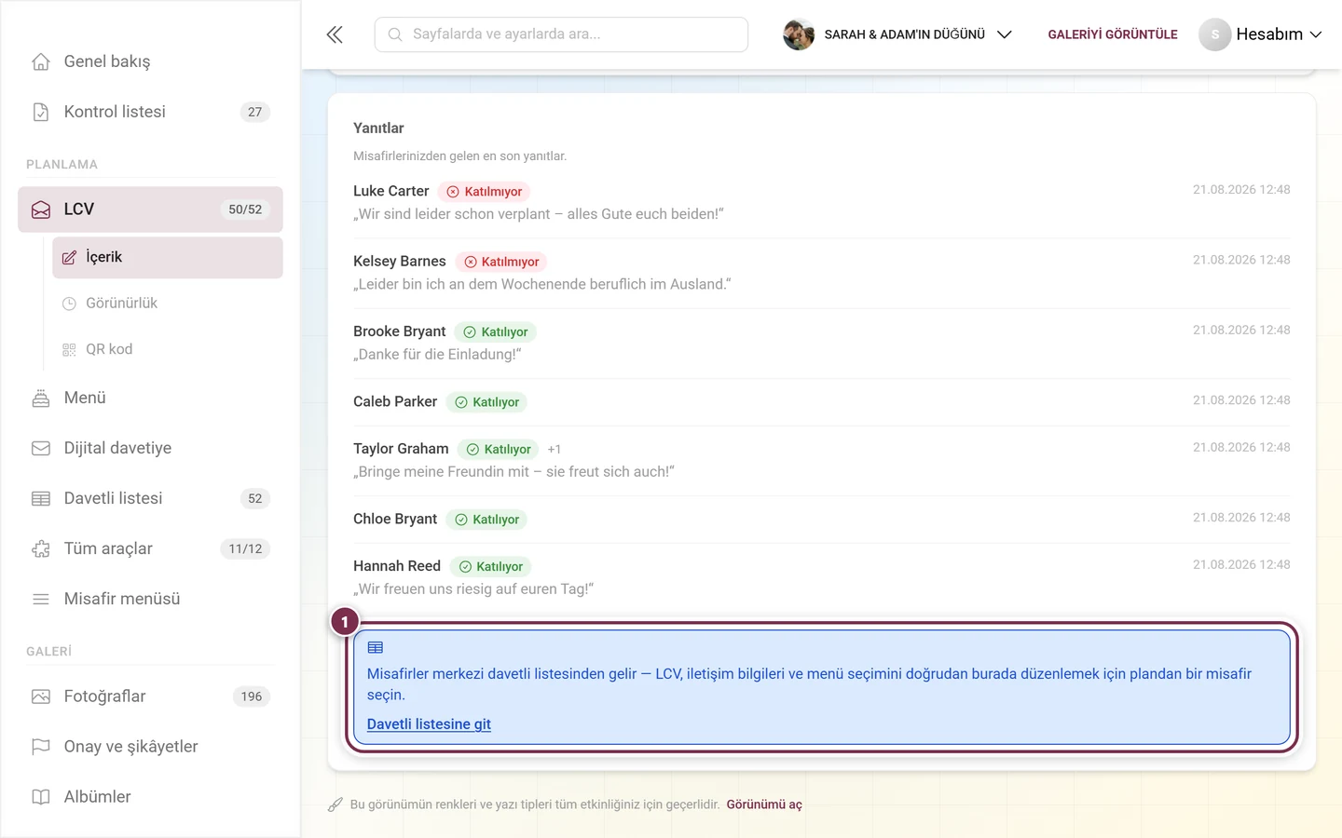Click the Tüm araçlar puzzle icon
This screenshot has height=838, width=1342.
point(41,549)
